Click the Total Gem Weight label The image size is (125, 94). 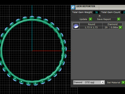[82, 12]
